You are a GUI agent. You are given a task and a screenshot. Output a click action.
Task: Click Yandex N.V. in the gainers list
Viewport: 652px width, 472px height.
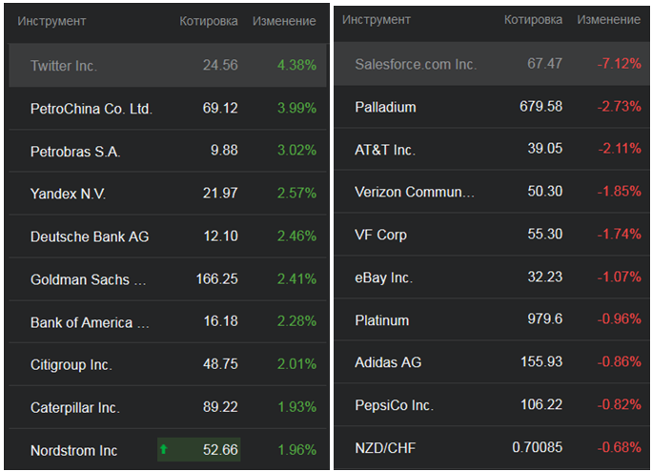click(68, 194)
